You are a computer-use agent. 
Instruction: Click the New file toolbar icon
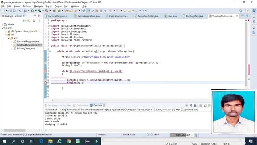click(3, 11)
